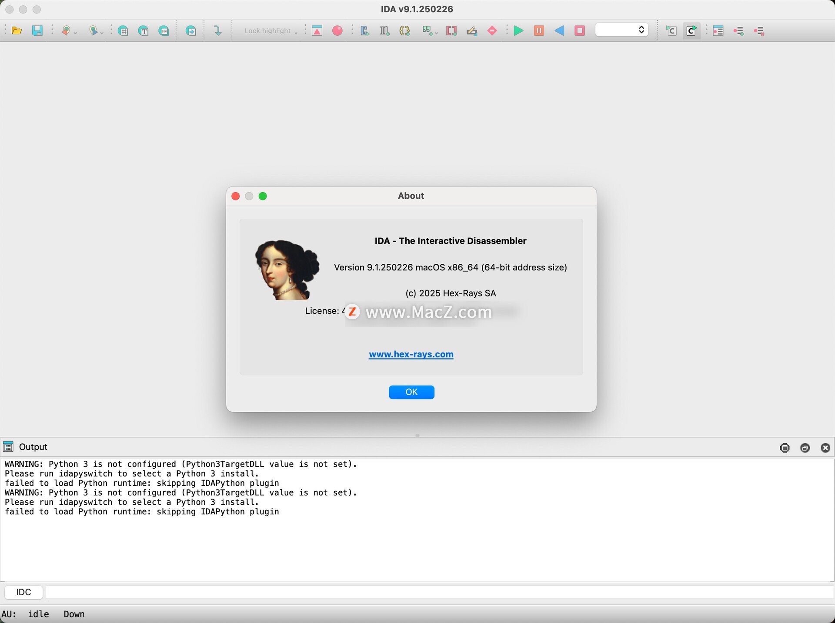
Task: Close the About dialog with red button
Action: point(236,196)
